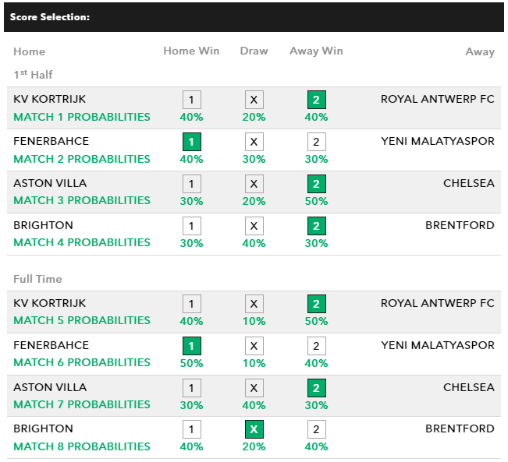Image resolution: width=508 pixels, height=462 pixels.
Task: Toggle Away Win for Chelsea Full Time
Action: coord(316,388)
